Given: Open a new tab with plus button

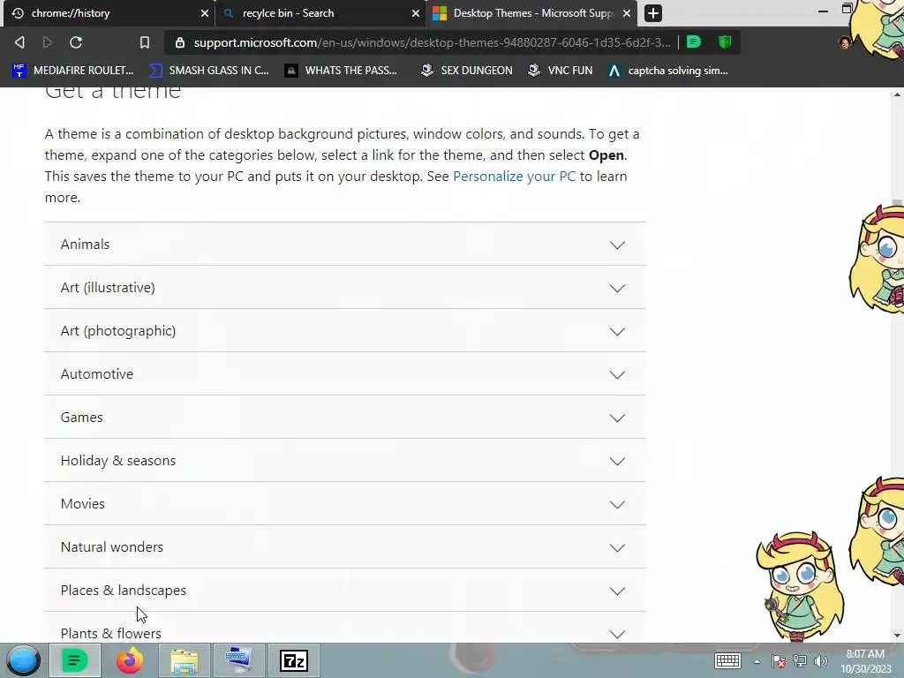Looking at the screenshot, I should (x=652, y=12).
